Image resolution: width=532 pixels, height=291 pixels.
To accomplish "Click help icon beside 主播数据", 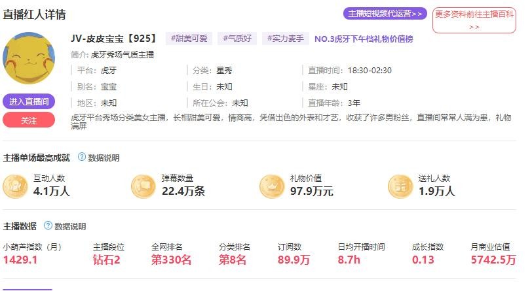I will [48, 226].
